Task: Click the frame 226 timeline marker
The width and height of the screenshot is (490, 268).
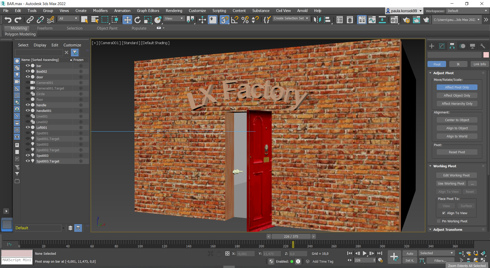Action: point(293,244)
